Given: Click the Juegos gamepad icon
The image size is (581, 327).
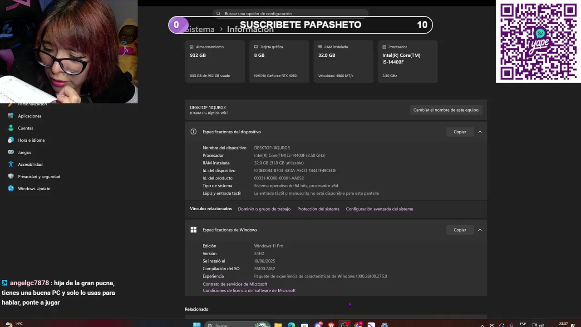Looking at the screenshot, I should [x=11, y=153].
